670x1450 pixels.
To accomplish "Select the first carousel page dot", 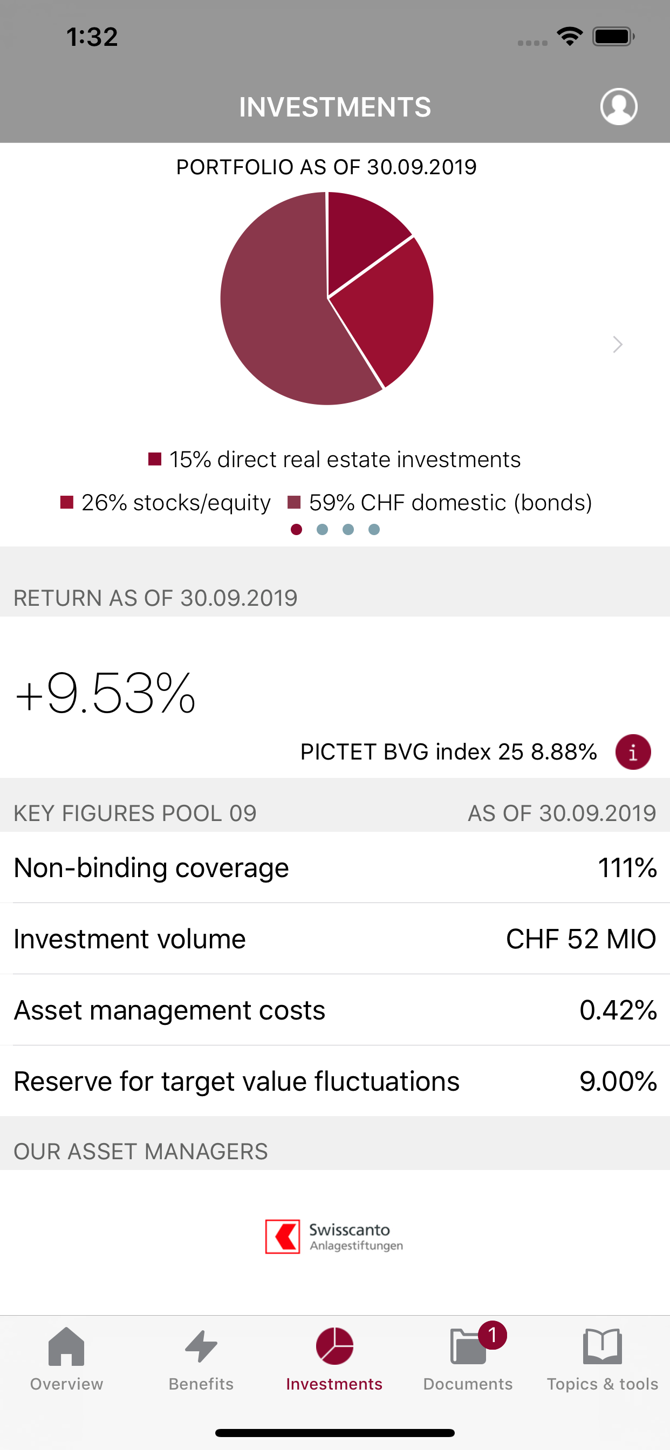I will click(296, 529).
